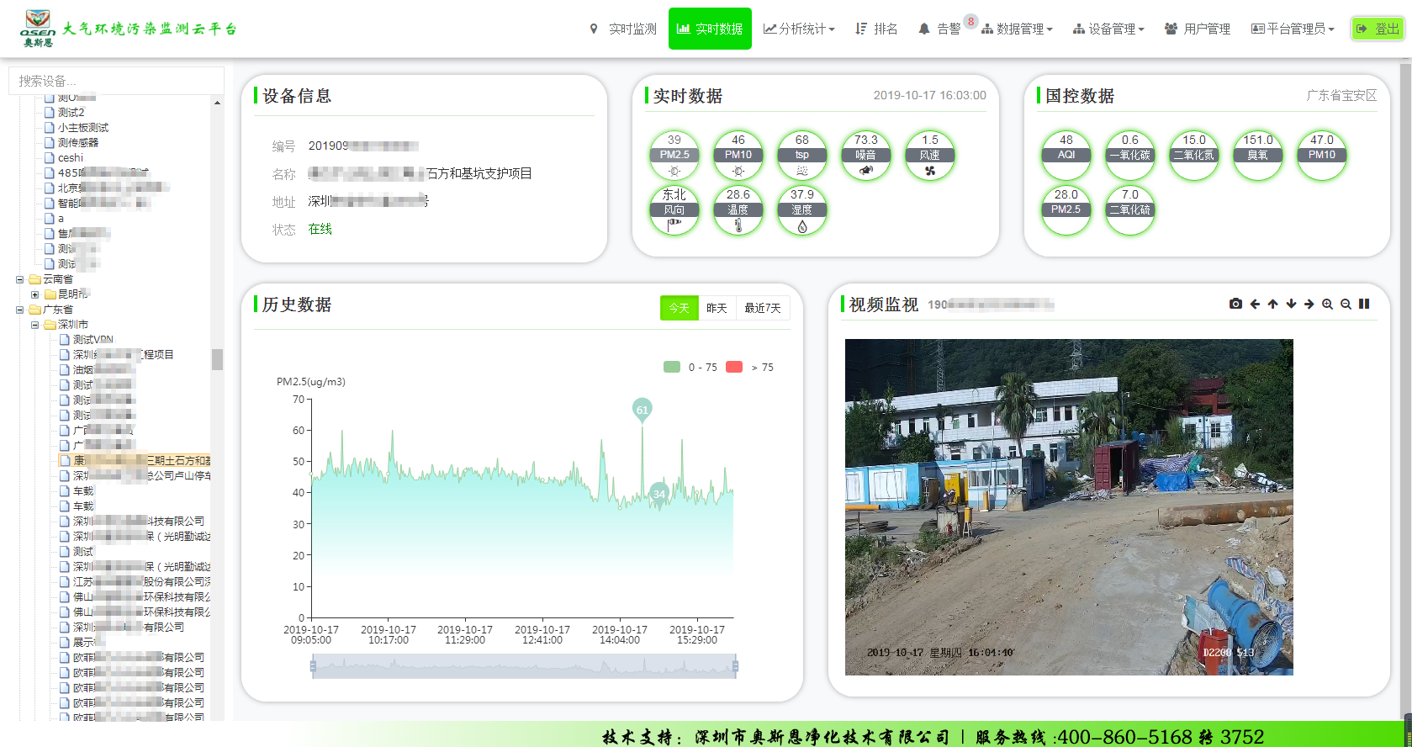Click the tsp gauge reading 68
The height and width of the screenshot is (747, 1412).
802,155
